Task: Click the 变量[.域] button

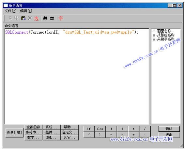Action: point(14,132)
